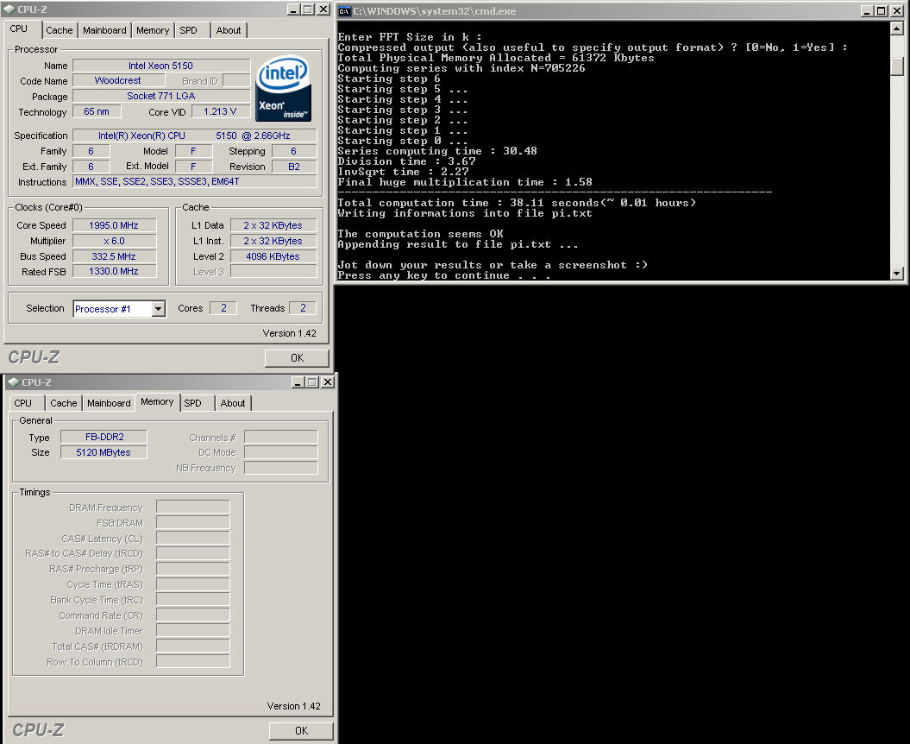Select SPD tab in bottom CPU-Z window
The width and height of the screenshot is (910, 744).
[x=192, y=403]
